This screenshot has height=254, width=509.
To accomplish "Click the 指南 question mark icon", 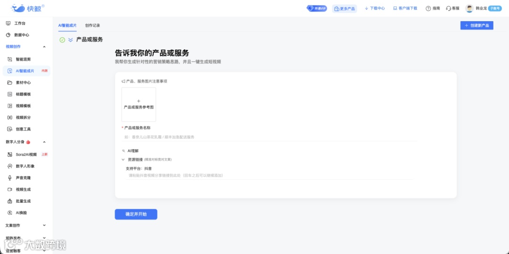I will pos(428,8).
